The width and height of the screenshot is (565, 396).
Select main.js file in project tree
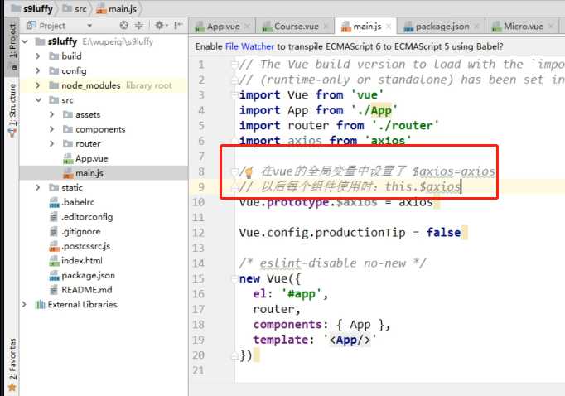click(89, 173)
